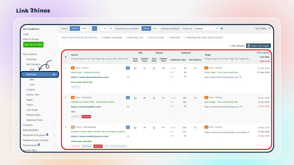
Task: Click 'free comic book day' anchor text
Action: pyautogui.click(x=82, y=82)
